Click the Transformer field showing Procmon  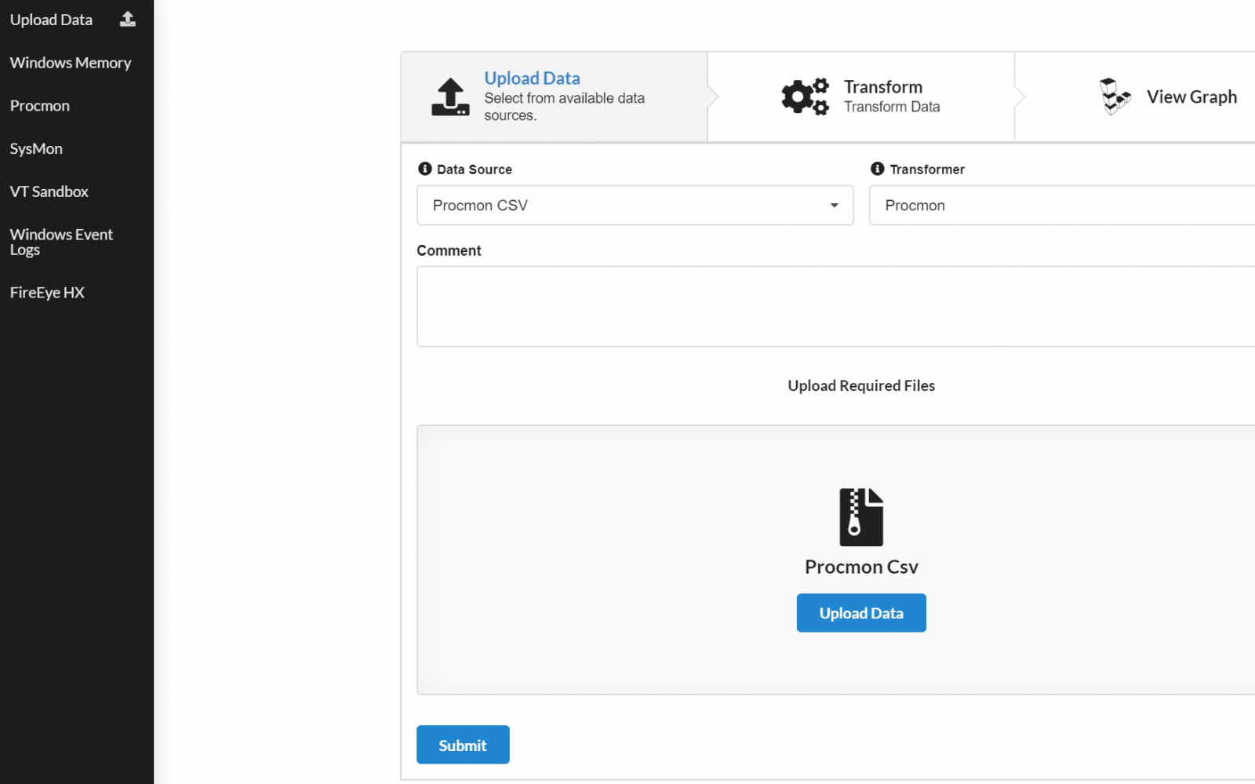1062,206
